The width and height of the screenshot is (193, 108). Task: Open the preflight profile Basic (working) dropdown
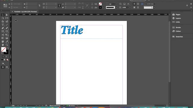pyautogui.click(x=64, y=106)
